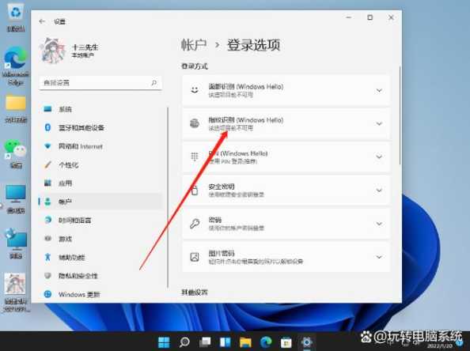Expand the facial recognition (Windows Hello) chevron
This screenshot has height=351, width=470.
click(379, 90)
